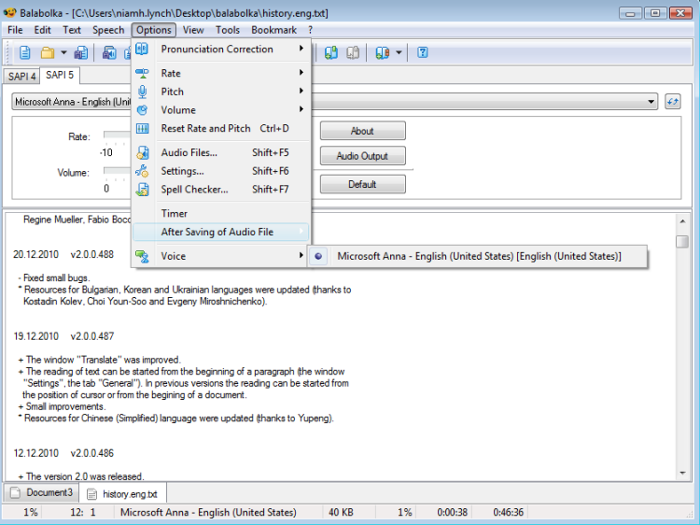Choose Timer menu item
The image size is (700, 525).
[221, 214]
